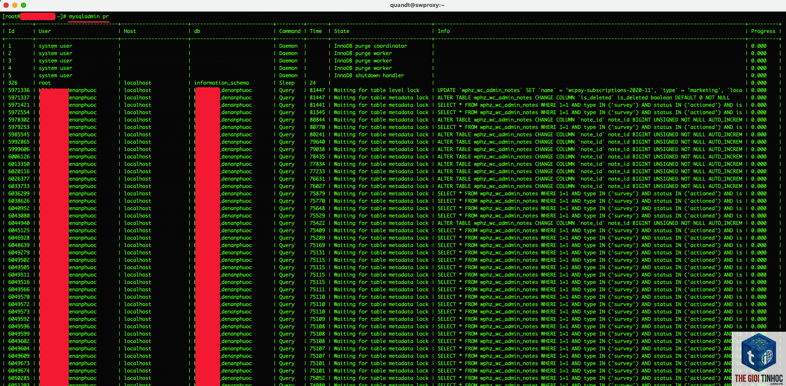Click the time value '75169'

tap(317, 245)
